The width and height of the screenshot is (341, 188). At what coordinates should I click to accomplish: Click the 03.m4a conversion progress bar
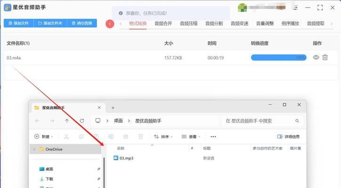point(278,57)
